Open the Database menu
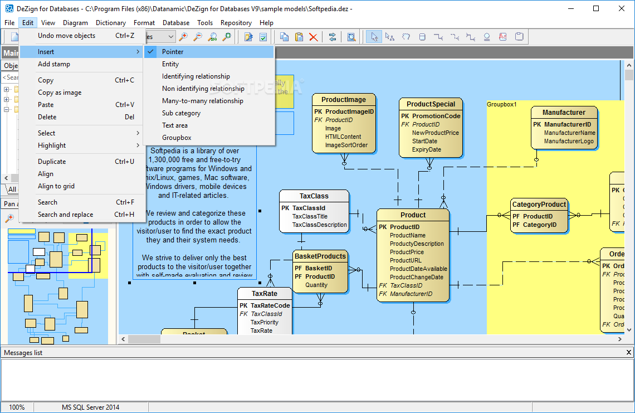Viewport: 635px width, 413px height. point(176,23)
